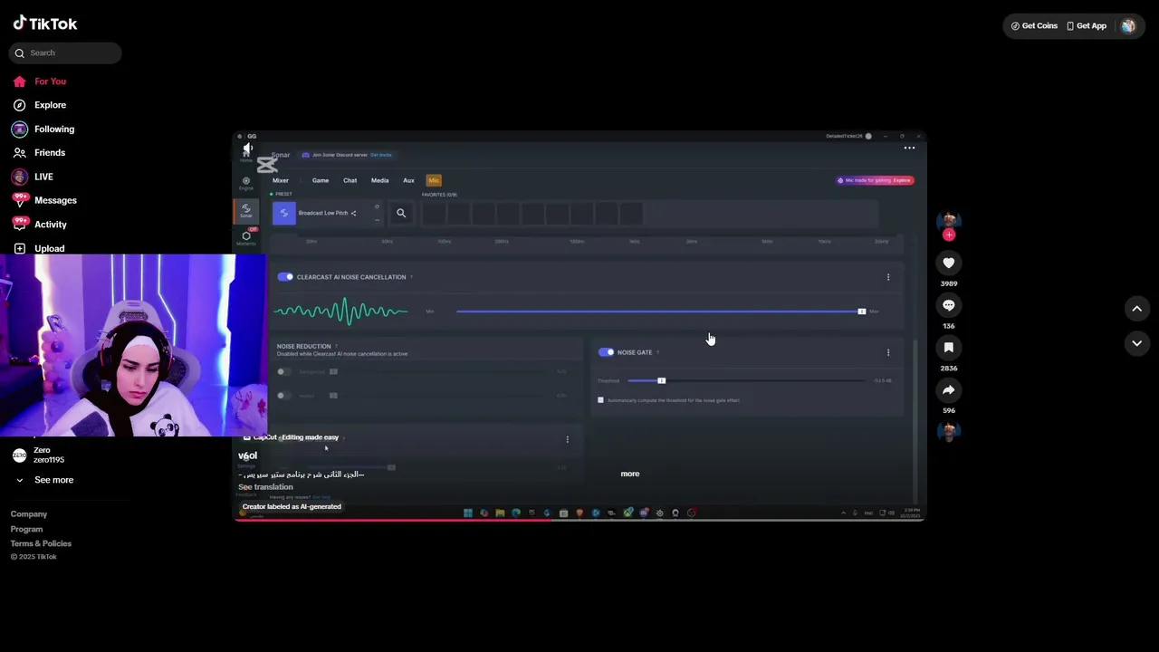1159x652 pixels.
Task: Enable automatic noise gate threshold checkbox
Action: (x=600, y=400)
